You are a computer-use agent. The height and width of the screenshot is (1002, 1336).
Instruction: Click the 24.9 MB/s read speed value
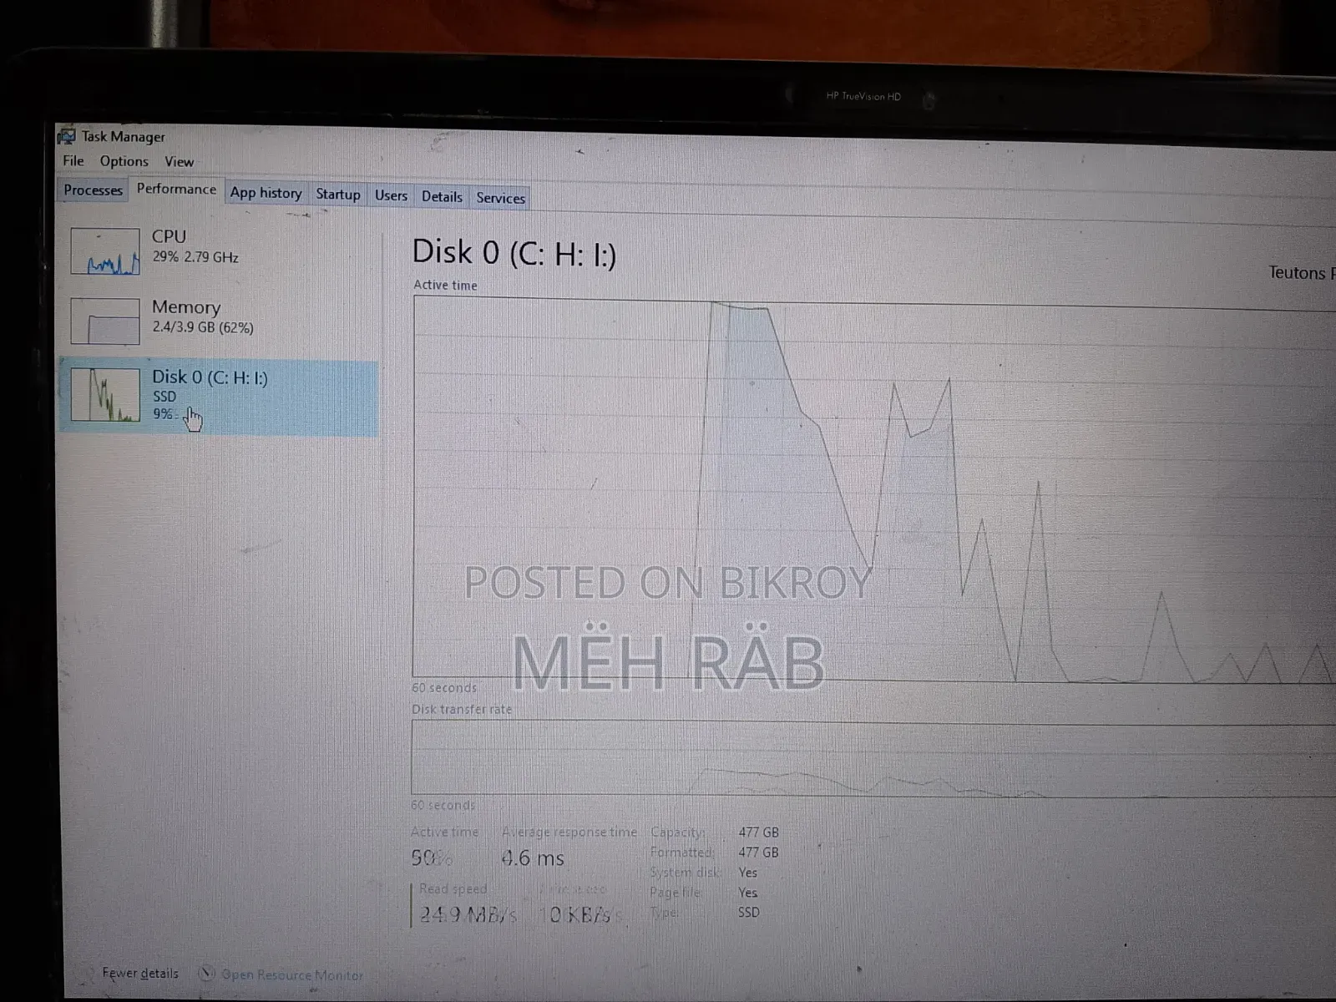(468, 914)
